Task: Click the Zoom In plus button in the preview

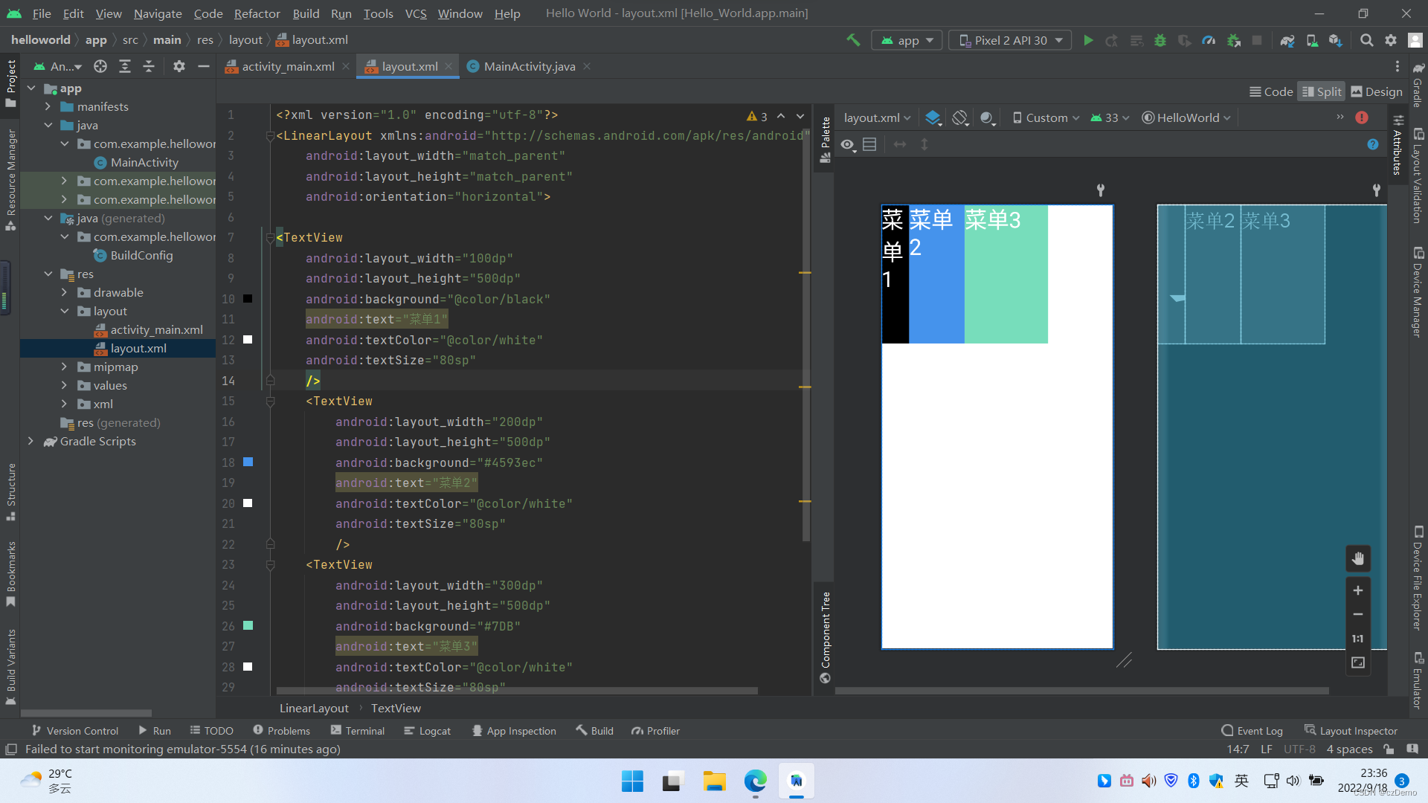Action: pyautogui.click(x=1358, y=590)
